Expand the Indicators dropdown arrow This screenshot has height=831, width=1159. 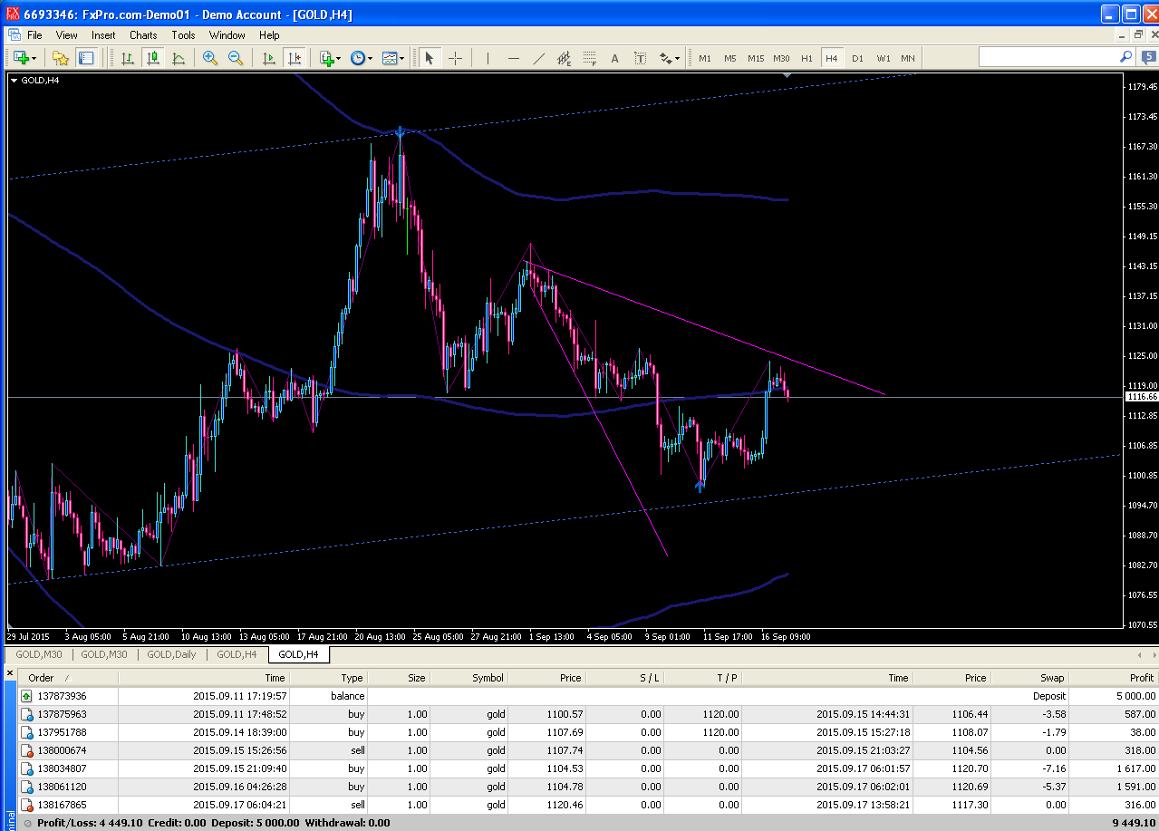340,59
